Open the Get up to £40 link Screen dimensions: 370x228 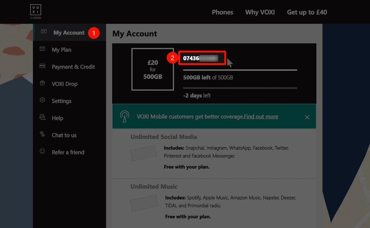[x=307, y=12]
